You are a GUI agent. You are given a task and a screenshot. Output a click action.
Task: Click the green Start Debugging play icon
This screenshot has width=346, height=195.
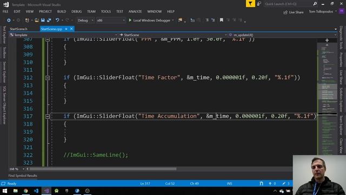(x=130, y=21)
